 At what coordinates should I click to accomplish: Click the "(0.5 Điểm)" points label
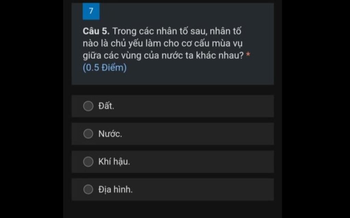coord(105,68)
